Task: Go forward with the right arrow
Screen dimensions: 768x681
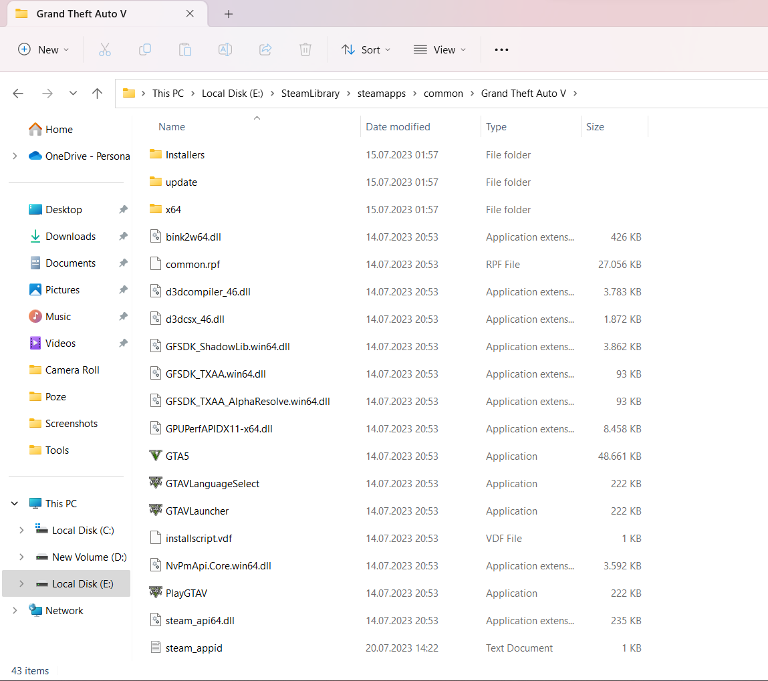Action: pos(47,93)
